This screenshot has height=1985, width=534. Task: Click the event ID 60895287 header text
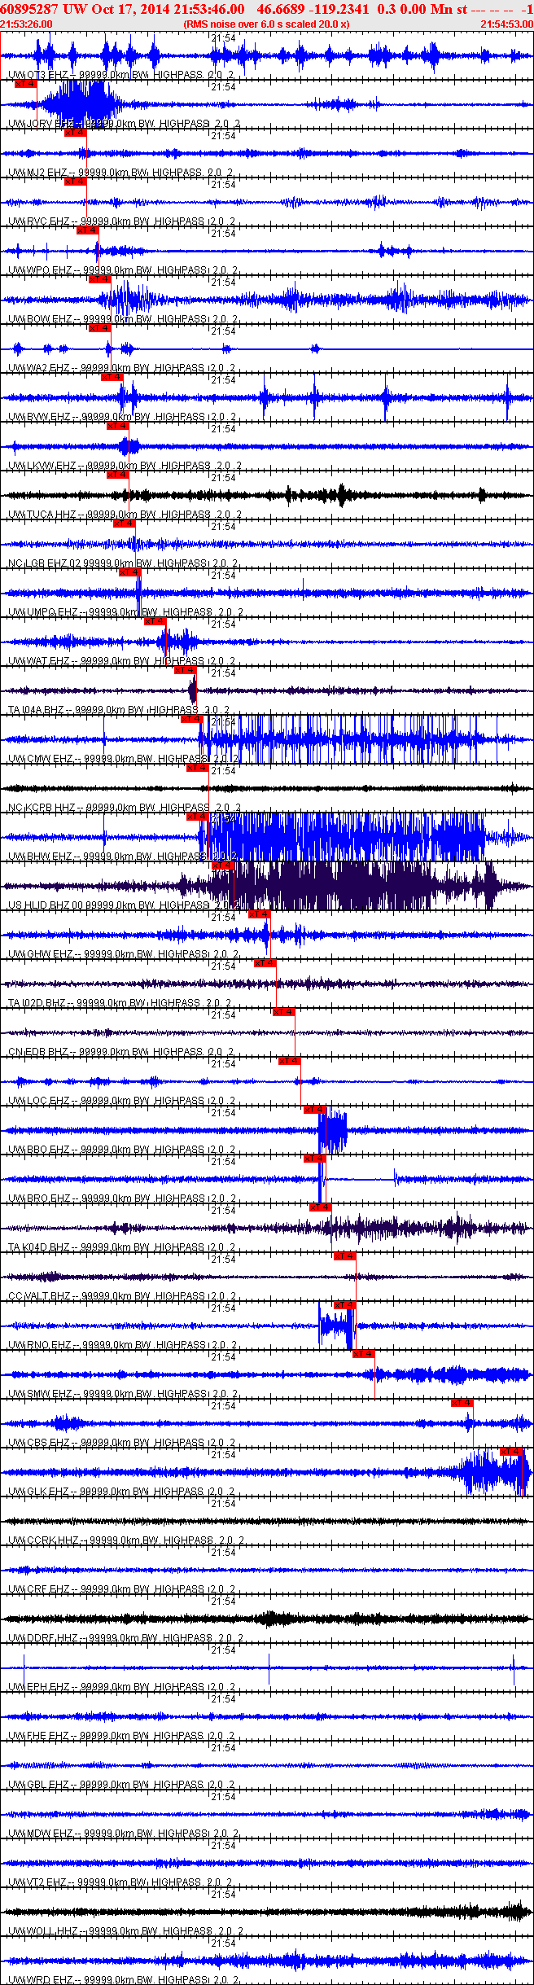pyautogui.click(x=29, y=9)
